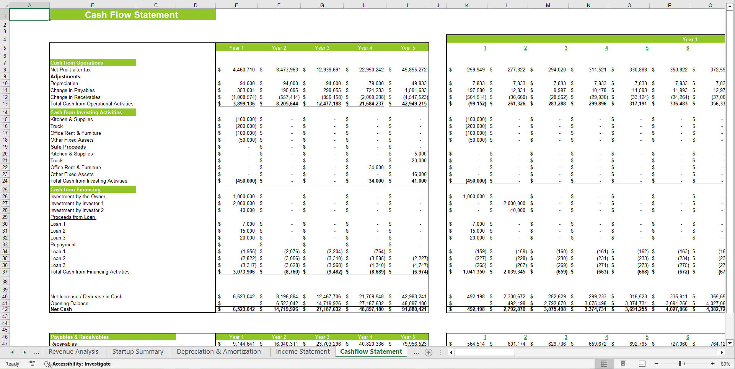This screenshot has width=735, height=369.
Task: Switch to Normal view in status bar
Action: pyautogui.click(x=605, y=364)
